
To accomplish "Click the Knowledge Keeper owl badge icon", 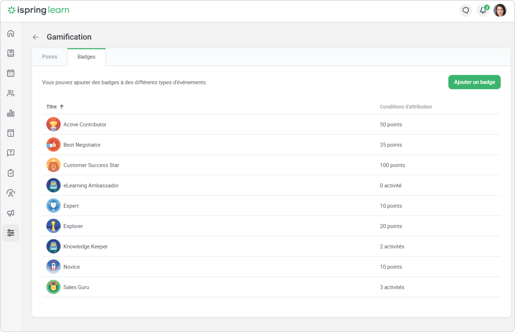I will point(53,246).
